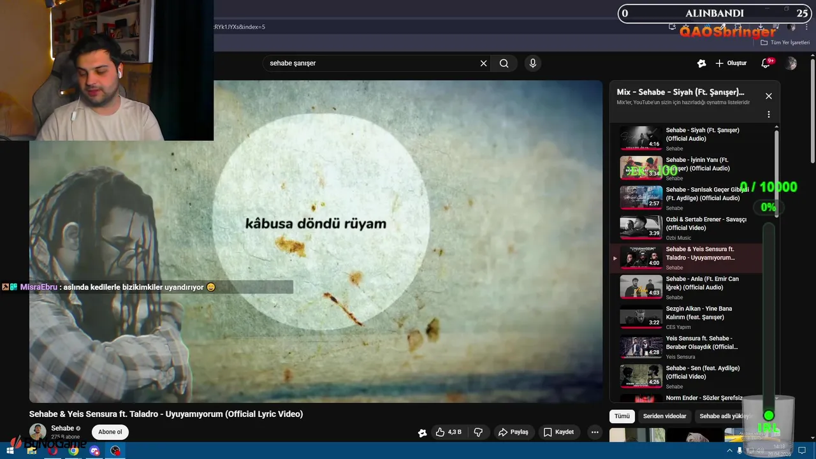Close the Mix playlist panel
Viewport: 816px width, 459px height.
[x=769, y=96]
